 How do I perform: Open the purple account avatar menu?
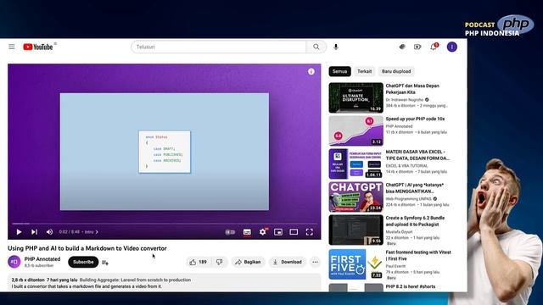[452, 47]
